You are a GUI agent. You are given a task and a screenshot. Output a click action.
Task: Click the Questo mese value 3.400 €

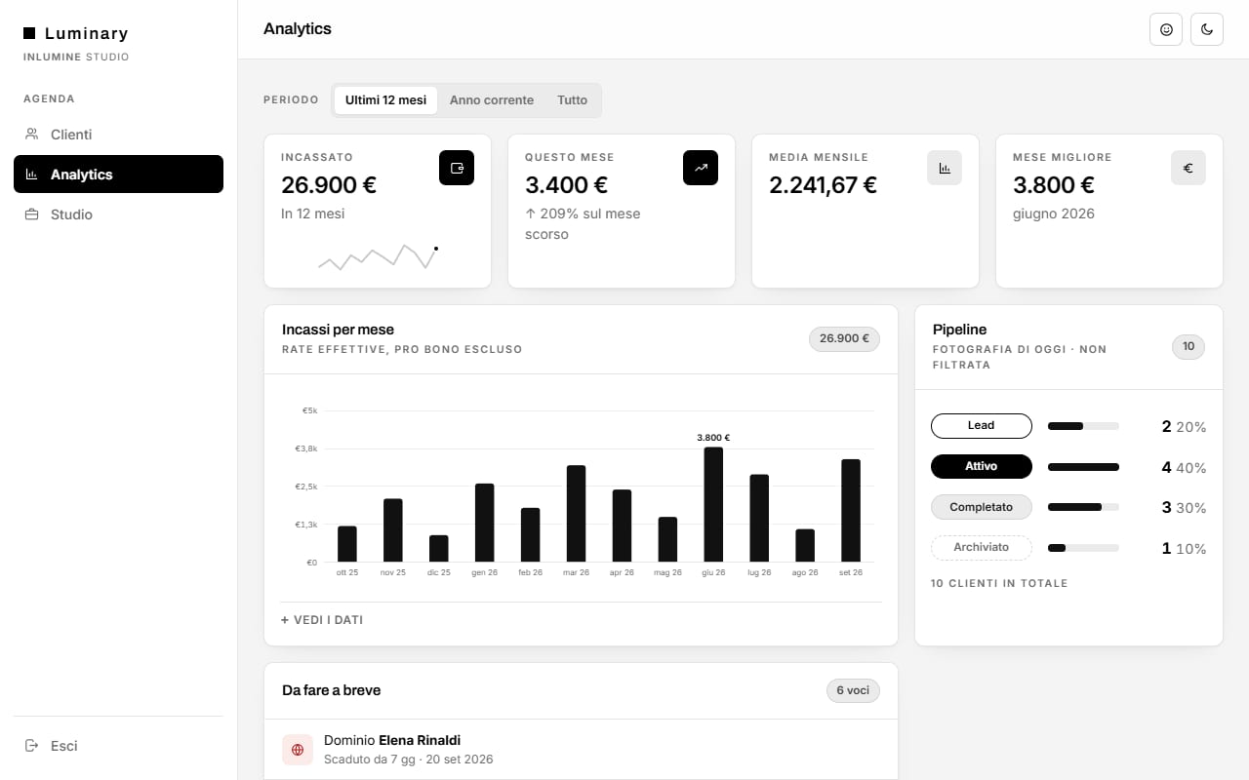point(566,185)
